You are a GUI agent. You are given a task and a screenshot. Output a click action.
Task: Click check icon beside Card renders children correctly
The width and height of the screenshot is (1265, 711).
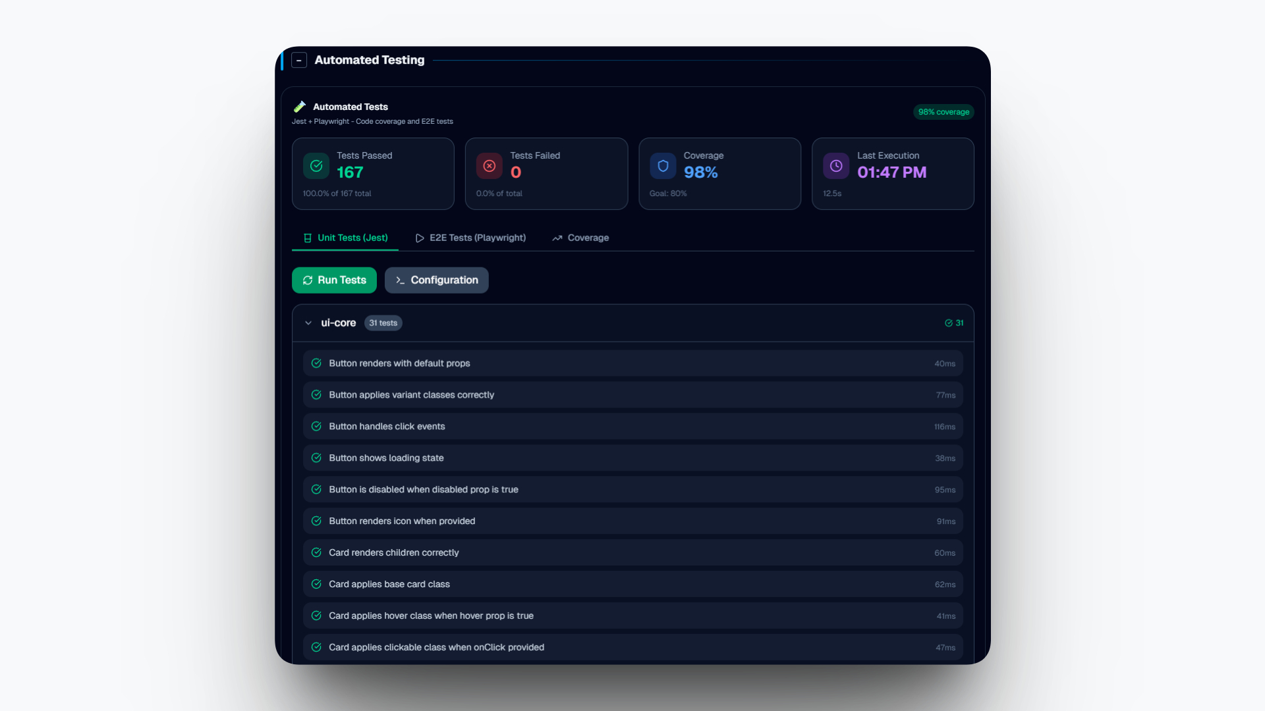[x=316, y=553]
